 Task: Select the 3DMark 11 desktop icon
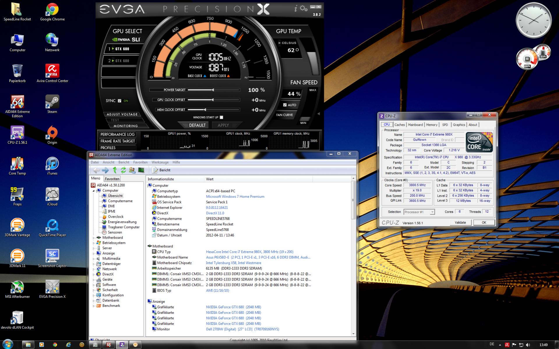[17, 258]
